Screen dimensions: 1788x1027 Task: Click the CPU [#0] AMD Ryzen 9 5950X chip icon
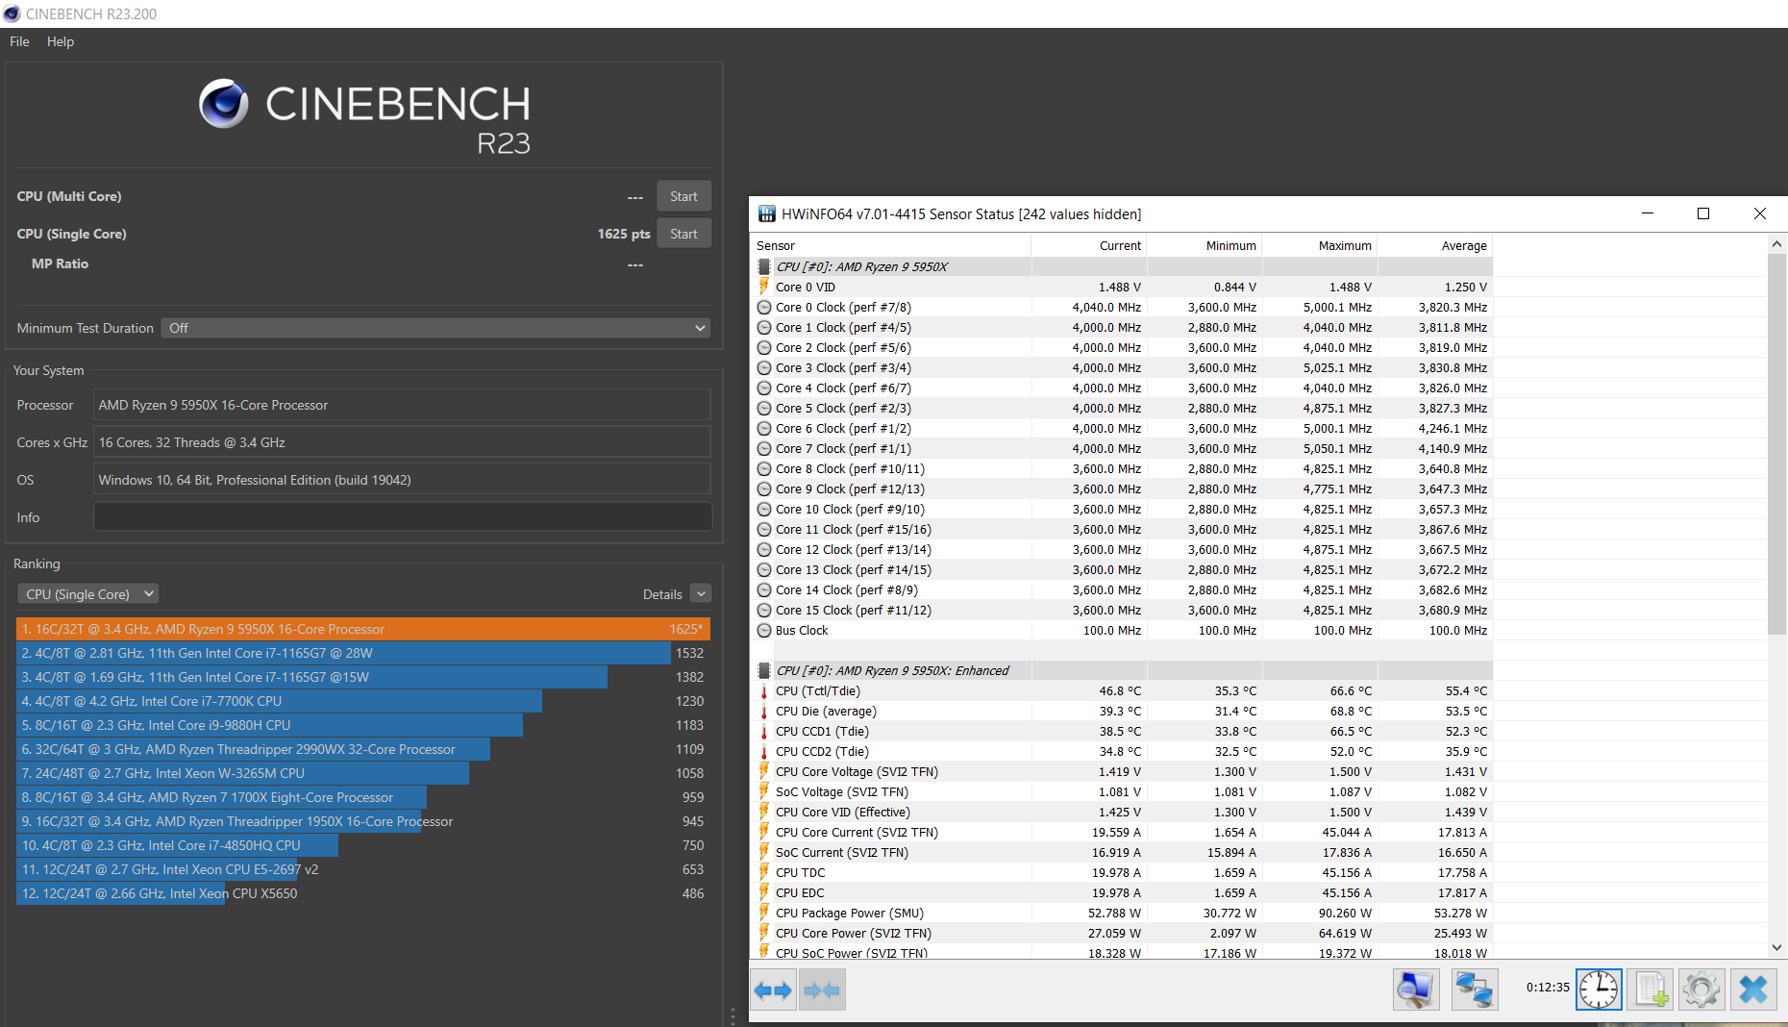[x=764, y=266]
